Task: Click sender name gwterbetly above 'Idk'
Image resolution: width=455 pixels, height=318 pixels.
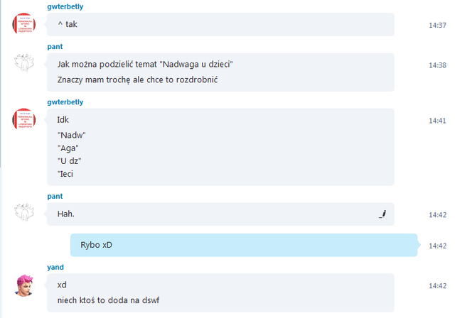Action: pyautogui.click(x=65, y=102)
